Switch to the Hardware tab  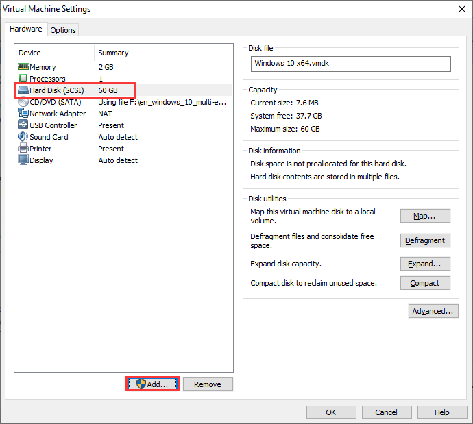point(26,29)
